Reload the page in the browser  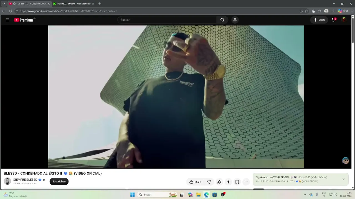tap(10, 11)
